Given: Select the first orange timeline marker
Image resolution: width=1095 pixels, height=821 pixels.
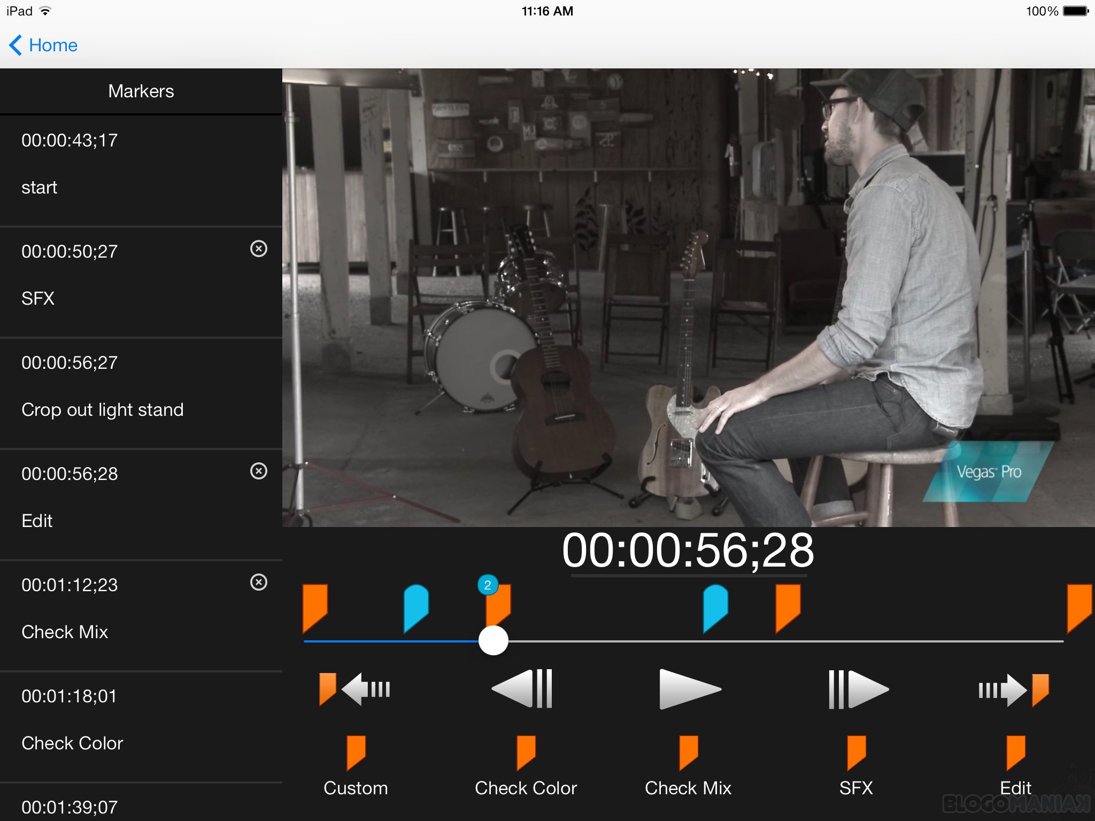Looking at the screenshot, I should coord(315,608).
